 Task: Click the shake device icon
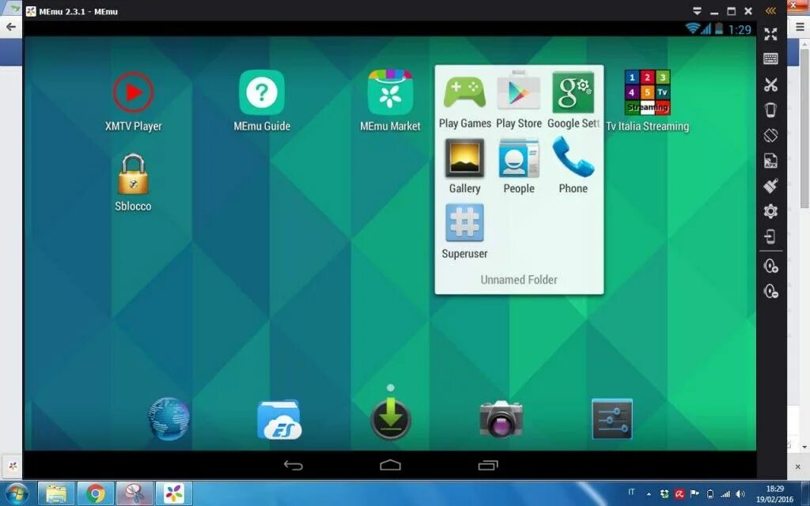point(770,110)
